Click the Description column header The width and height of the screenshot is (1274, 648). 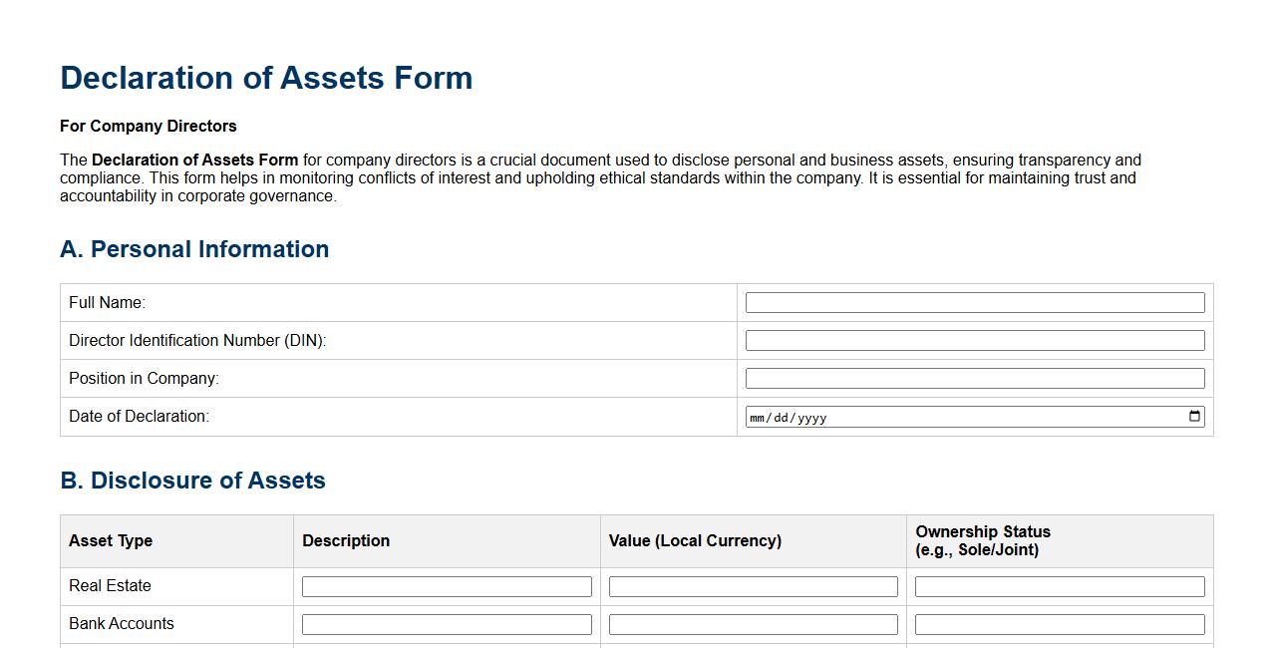[346, 540]
